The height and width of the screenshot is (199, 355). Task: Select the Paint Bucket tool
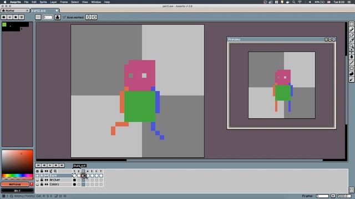351,57
